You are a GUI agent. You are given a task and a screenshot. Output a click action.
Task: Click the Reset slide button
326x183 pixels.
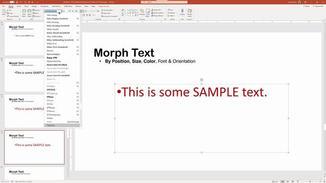coord(36,13)
